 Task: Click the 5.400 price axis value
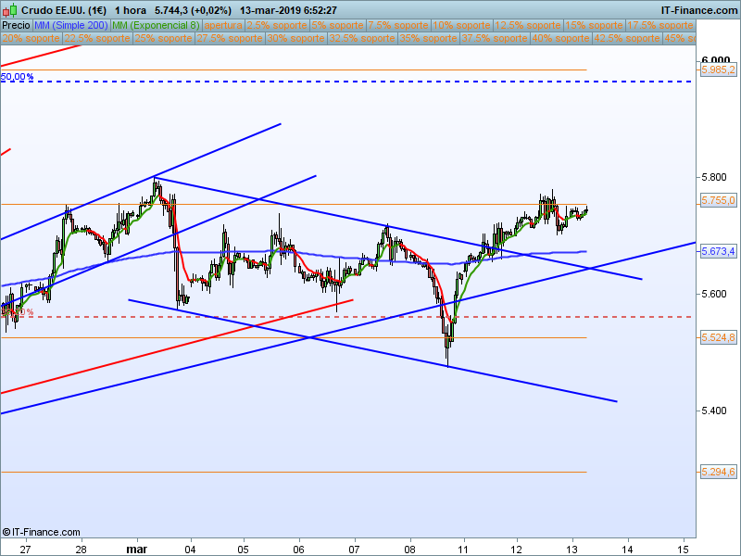coord(714,411)
